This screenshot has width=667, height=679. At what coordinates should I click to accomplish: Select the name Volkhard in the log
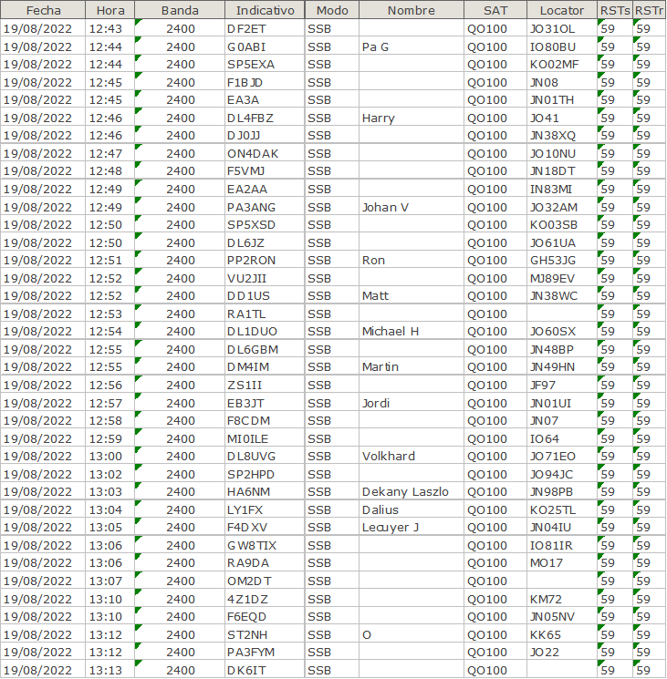(388, 456)
